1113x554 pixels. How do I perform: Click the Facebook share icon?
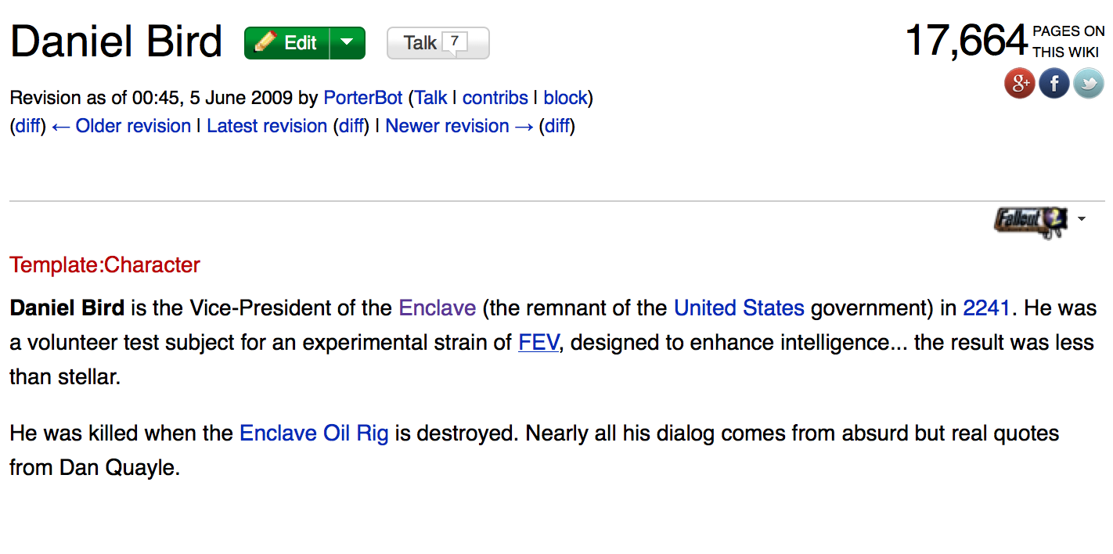[1054, 83]
